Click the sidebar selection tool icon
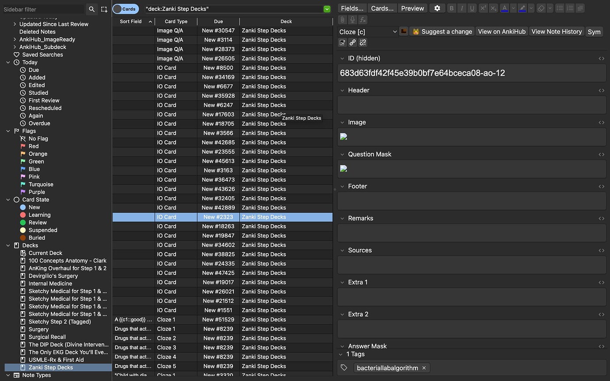This screenshot has width=610, height=381. [104, 9]
